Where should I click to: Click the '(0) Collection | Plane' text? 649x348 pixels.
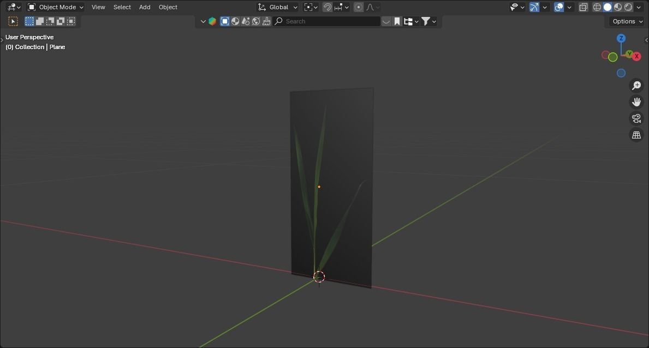(x=35, y=47)
